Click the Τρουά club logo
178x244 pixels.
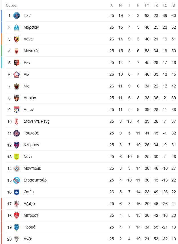click(17, 227)
